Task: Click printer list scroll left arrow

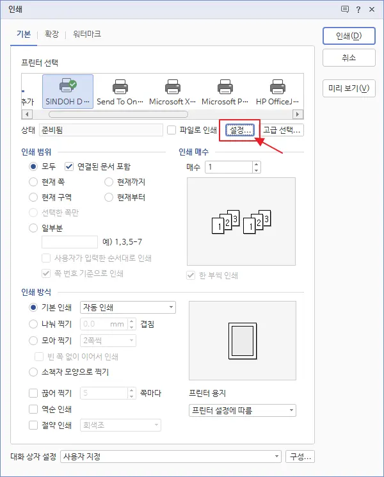Action: [27, 115]
